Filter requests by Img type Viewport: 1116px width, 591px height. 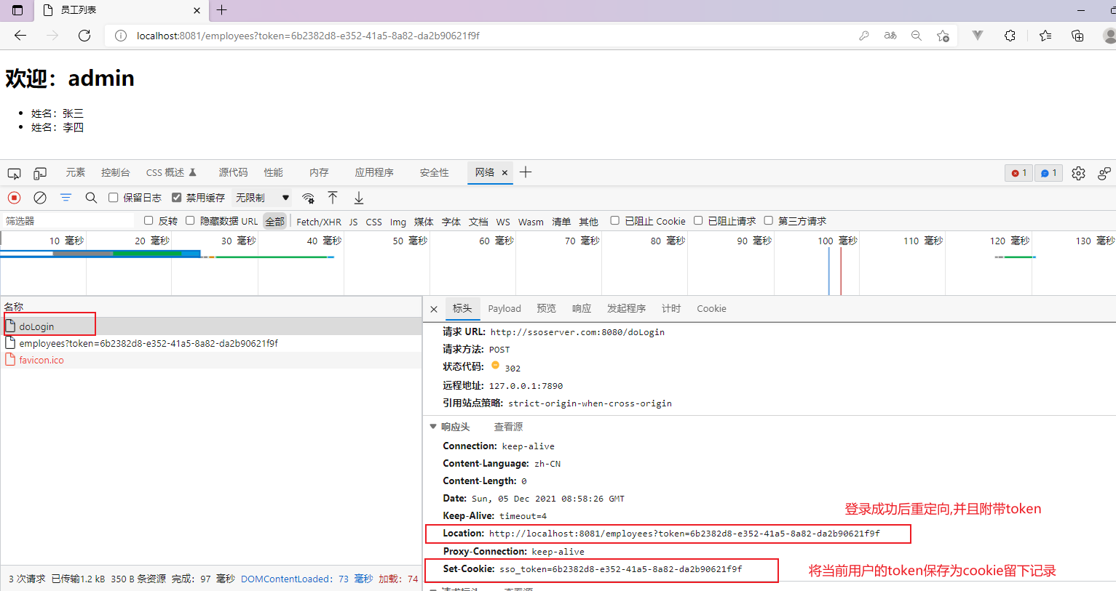pos(398,222)
